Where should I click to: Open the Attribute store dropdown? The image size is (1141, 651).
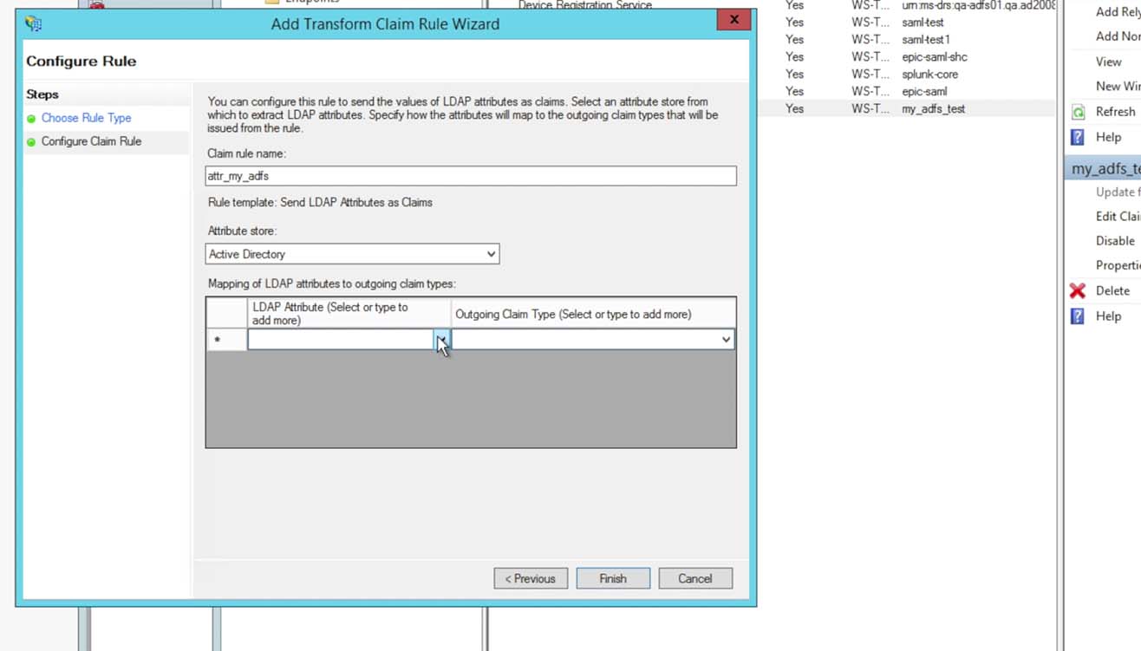pos(491,254)
